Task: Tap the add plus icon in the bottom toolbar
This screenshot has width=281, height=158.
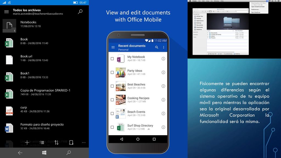Action: [x=27, y=142]
